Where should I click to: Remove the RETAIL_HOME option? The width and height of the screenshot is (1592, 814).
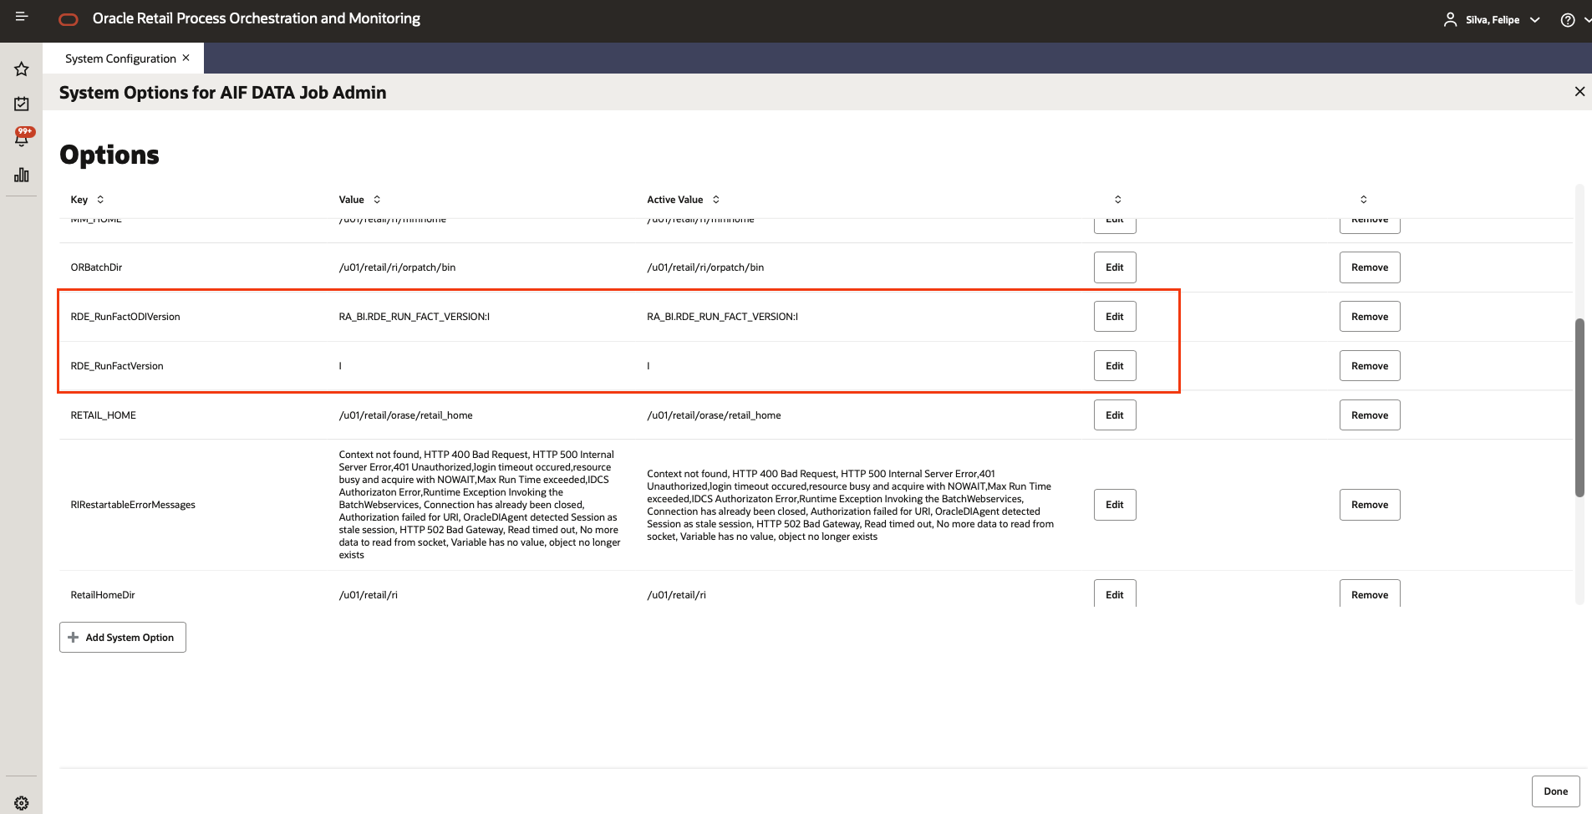tap(1370, 415)
